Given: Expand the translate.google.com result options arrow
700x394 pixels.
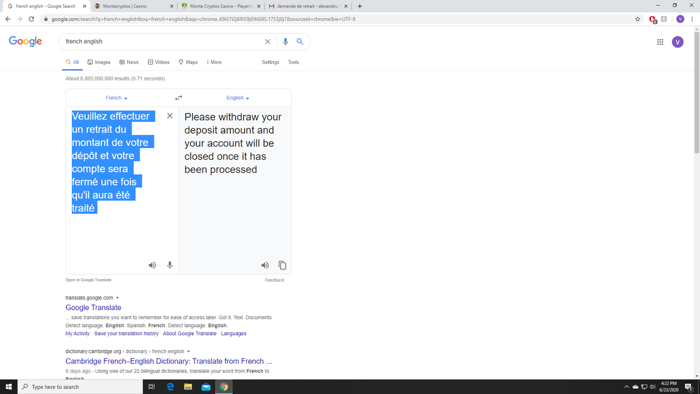Looking at the screenshot, I should click(118, 298).
